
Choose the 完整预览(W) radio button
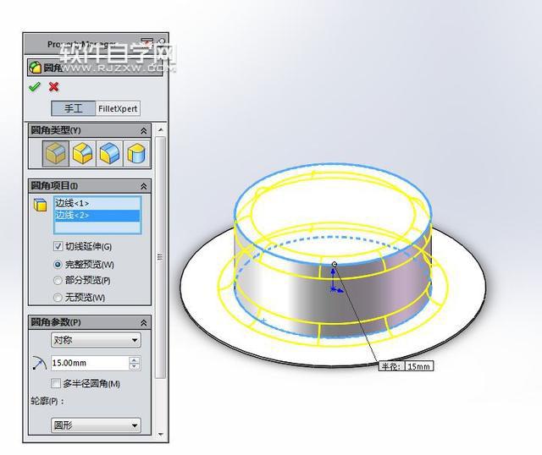coord(58,265)
